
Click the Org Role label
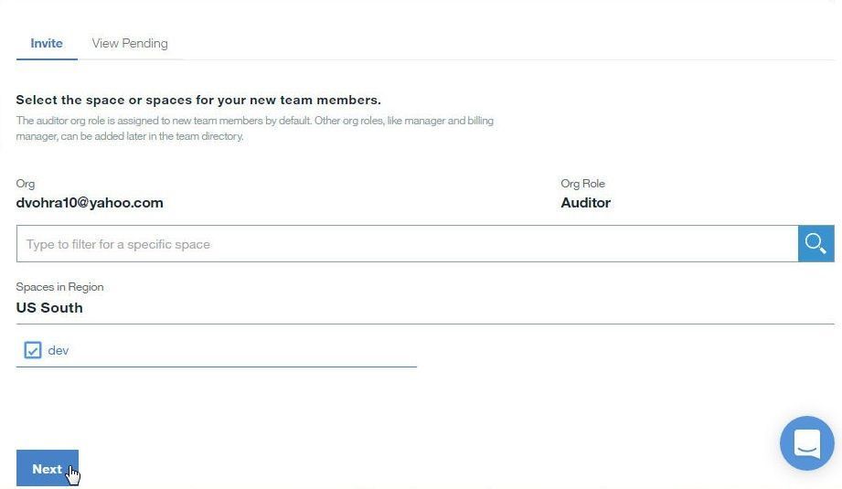click(582, 184)
